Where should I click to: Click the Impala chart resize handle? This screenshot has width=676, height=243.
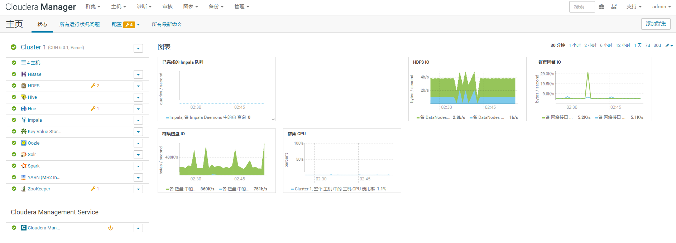coord(273,119)
